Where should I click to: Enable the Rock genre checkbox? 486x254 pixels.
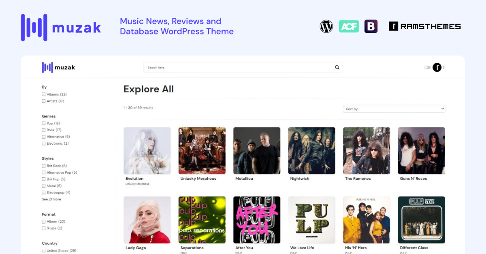point(44,130)
